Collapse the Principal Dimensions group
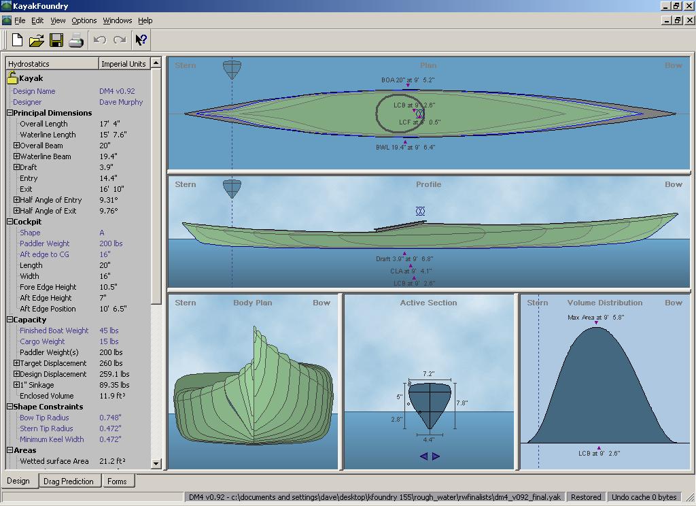The width and height of the screenshot is (696, 506). point(10,113)
